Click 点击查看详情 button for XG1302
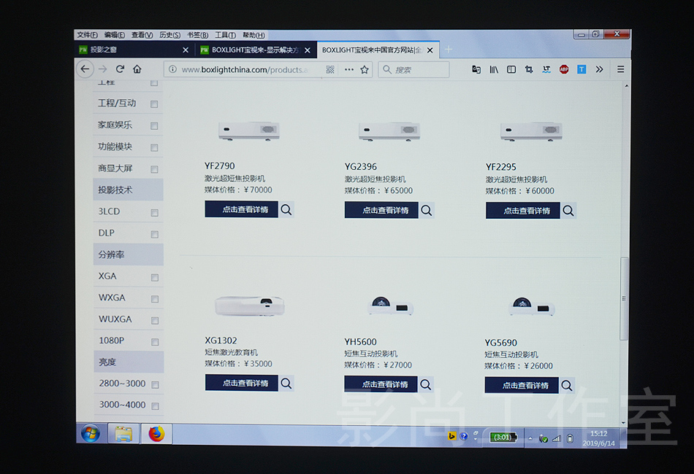This screenshot has height=474, width=694. 242,383
